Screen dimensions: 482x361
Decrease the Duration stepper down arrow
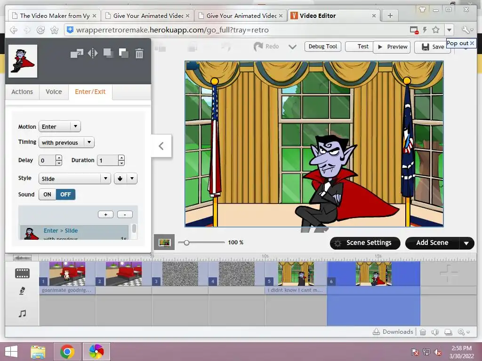(x=121, y=163)
